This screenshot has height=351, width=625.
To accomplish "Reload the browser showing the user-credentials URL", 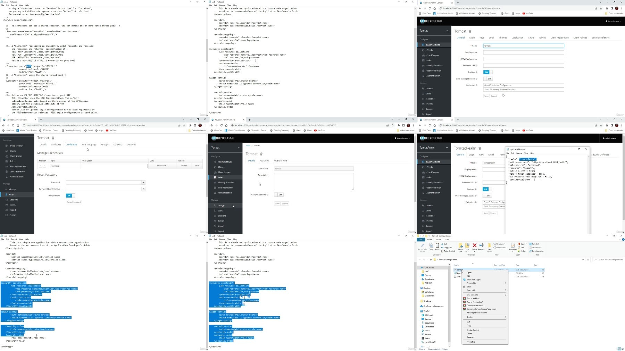I will 13,125.
